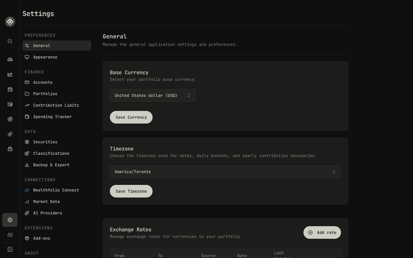Click the Timezone section heading

point(122,149)
